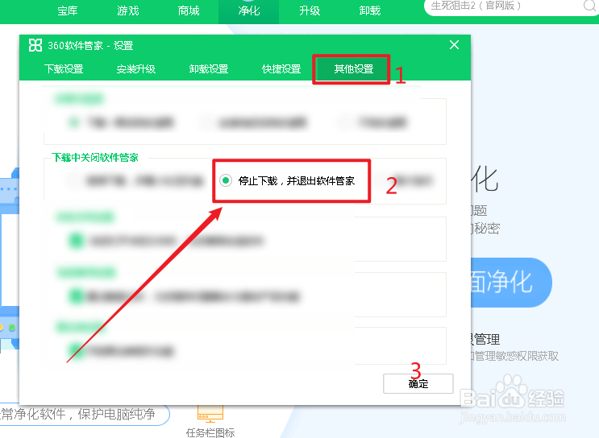The width and height of the screenshot is (599, 438).
Task: Switch to the 下载设置 tab
Action: coord(64,69)
